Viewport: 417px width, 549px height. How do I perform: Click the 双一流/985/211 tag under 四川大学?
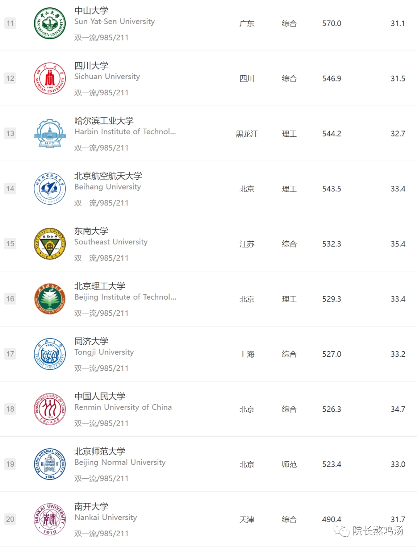[102, 93]
